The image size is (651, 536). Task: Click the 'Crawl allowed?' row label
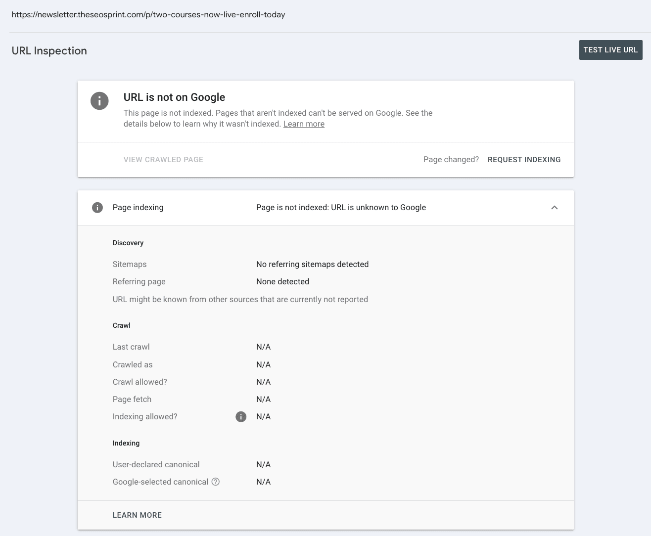click(x=140, y=382)
